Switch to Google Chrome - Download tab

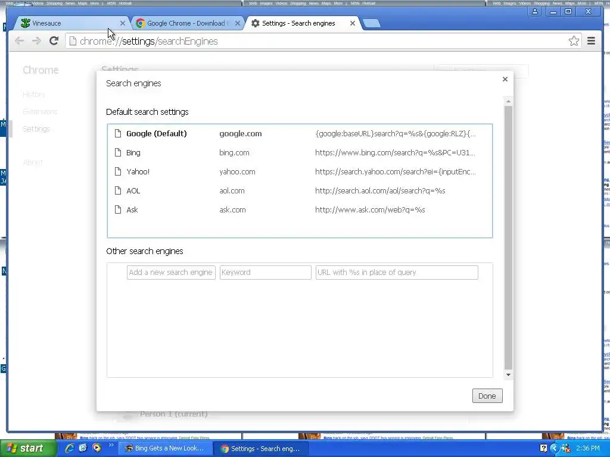point(188,23)
